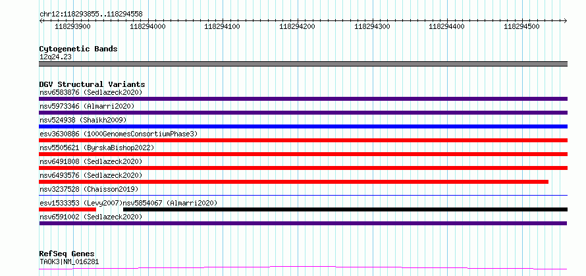Select the red nsv6491808 variant bar
Image resolution: width=586 pixels, height=276 pixels.
[x=303, y=168]
